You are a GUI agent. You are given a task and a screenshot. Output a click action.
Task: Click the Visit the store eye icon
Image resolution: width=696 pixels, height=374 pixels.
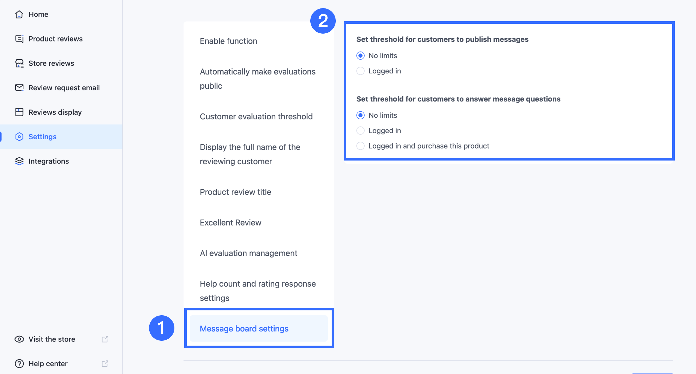[19, 339]
